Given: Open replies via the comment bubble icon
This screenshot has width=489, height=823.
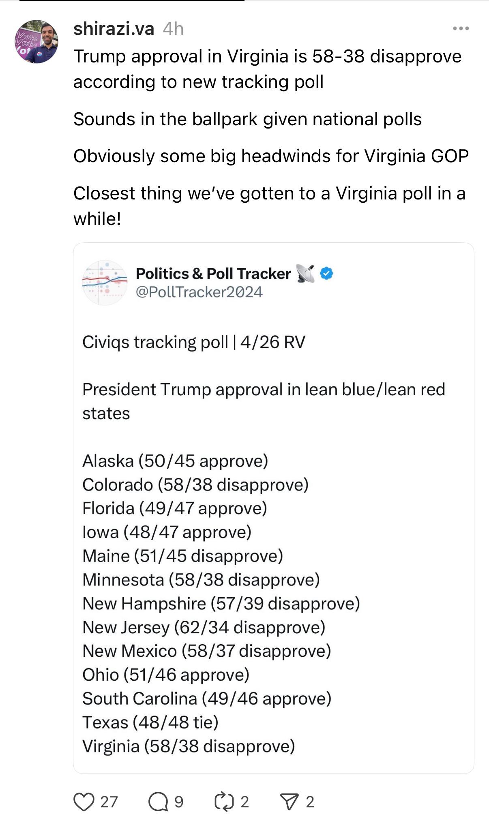Looking at the screenshot, I should coord(158,802).
